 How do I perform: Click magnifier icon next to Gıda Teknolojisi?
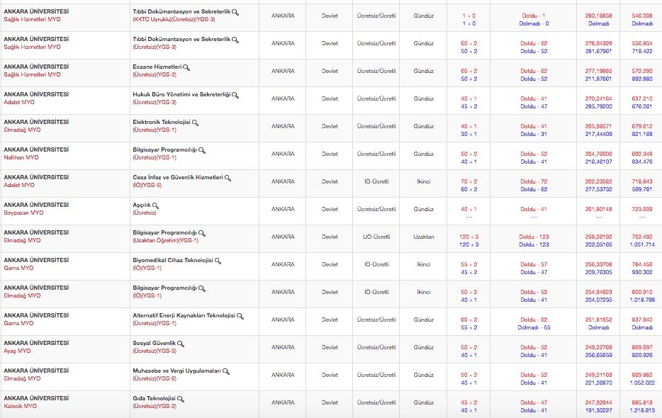181,399
